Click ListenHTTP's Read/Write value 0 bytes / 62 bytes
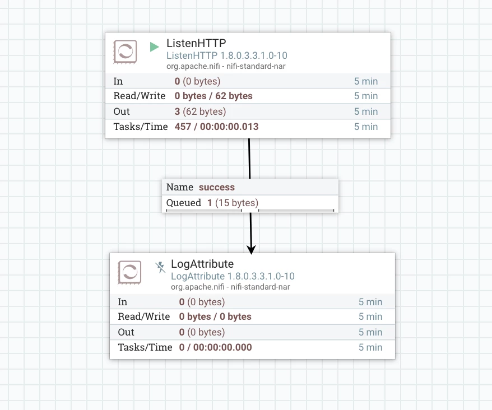Screen dimensions: 492x410 [213, 96]
